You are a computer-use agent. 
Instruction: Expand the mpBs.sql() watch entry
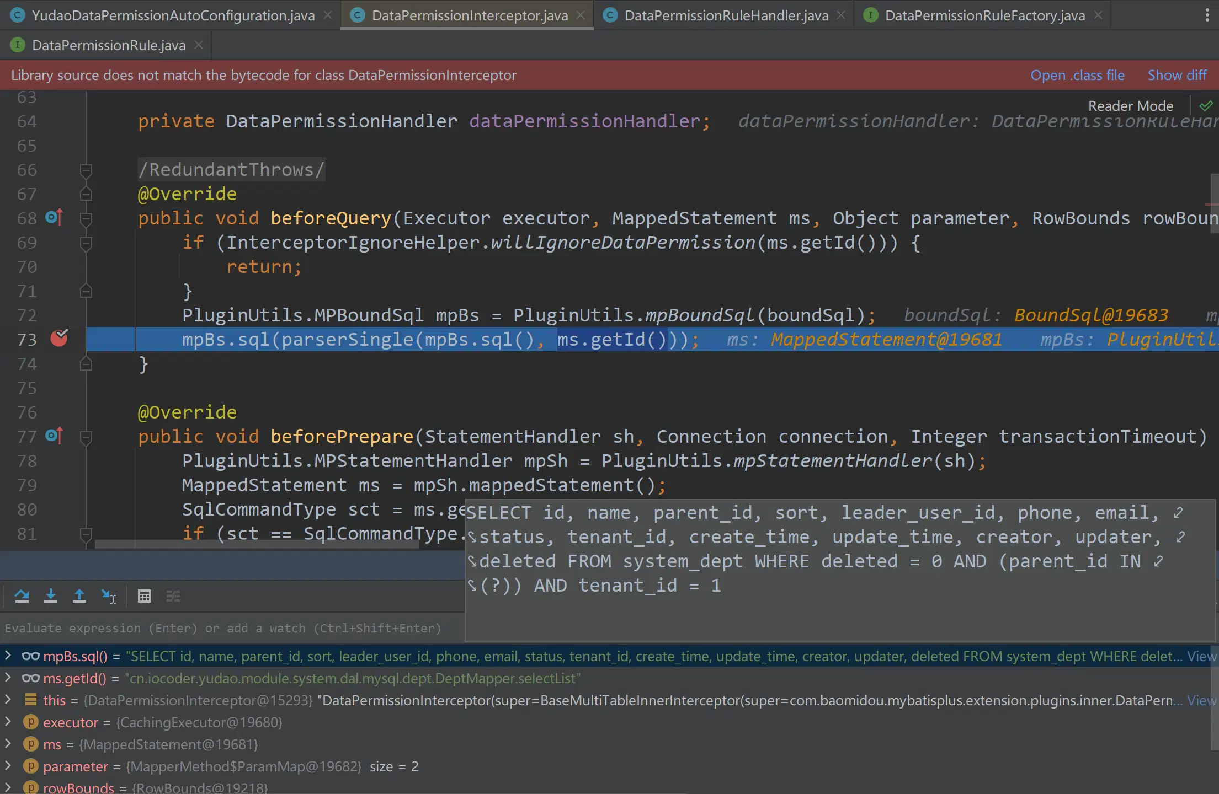pyautogui.click(x=8, y=656)
